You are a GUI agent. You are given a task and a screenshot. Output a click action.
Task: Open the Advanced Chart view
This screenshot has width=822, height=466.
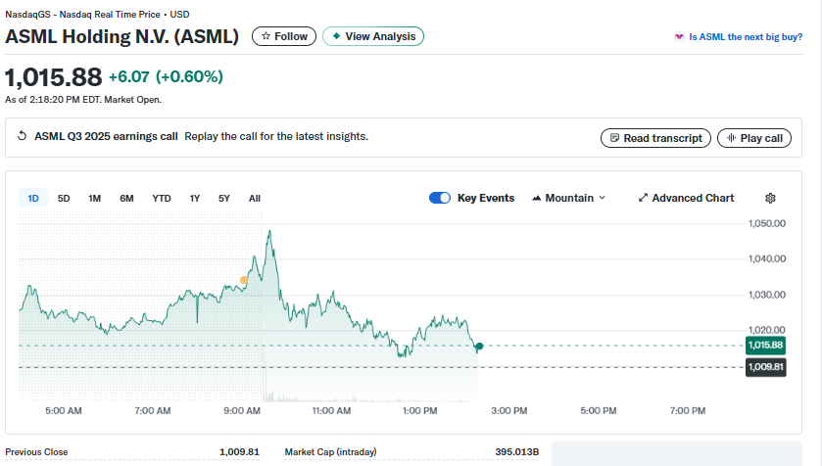coord(686,198)
